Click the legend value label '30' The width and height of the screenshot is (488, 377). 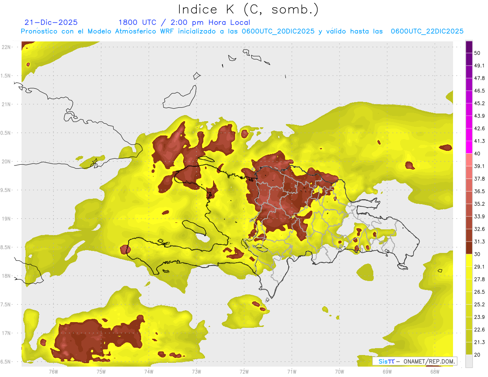477,254
